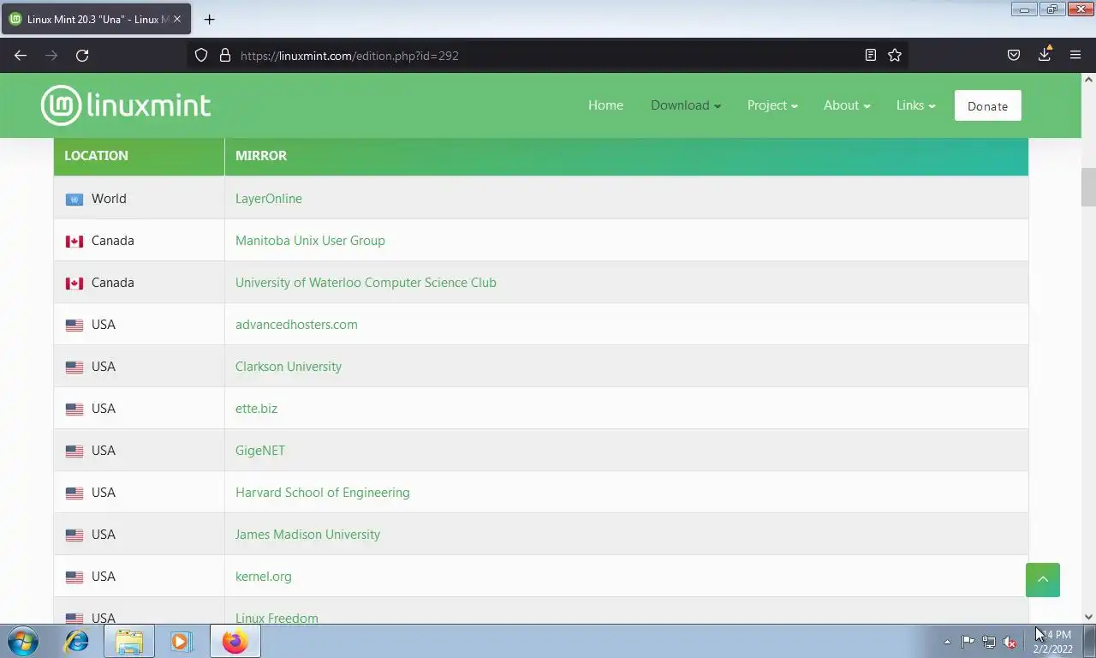This screenshot has height=658, width=1096.
Task: Open Harvard School of Engineering mirror
Action: pyautogui.click(x=323, y=493)
